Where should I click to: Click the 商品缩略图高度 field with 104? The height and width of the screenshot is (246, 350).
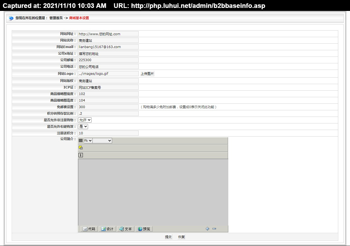108,100
